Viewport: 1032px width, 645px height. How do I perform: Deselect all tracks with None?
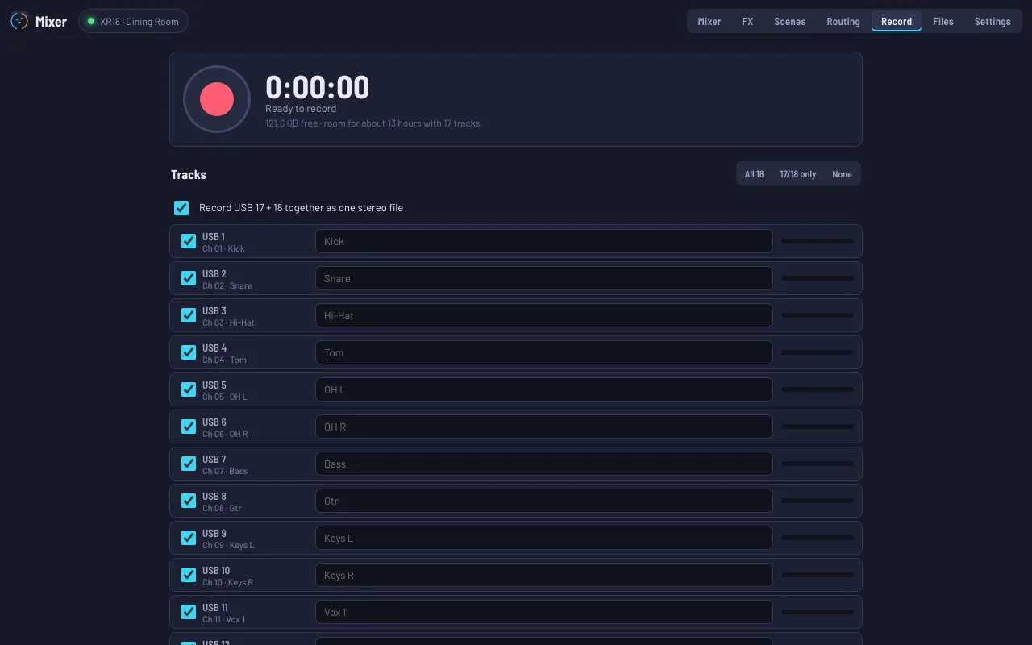click(x=842, y=174)
